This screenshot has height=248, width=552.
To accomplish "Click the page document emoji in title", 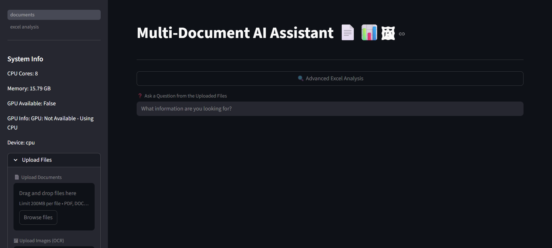I will 347,33.
